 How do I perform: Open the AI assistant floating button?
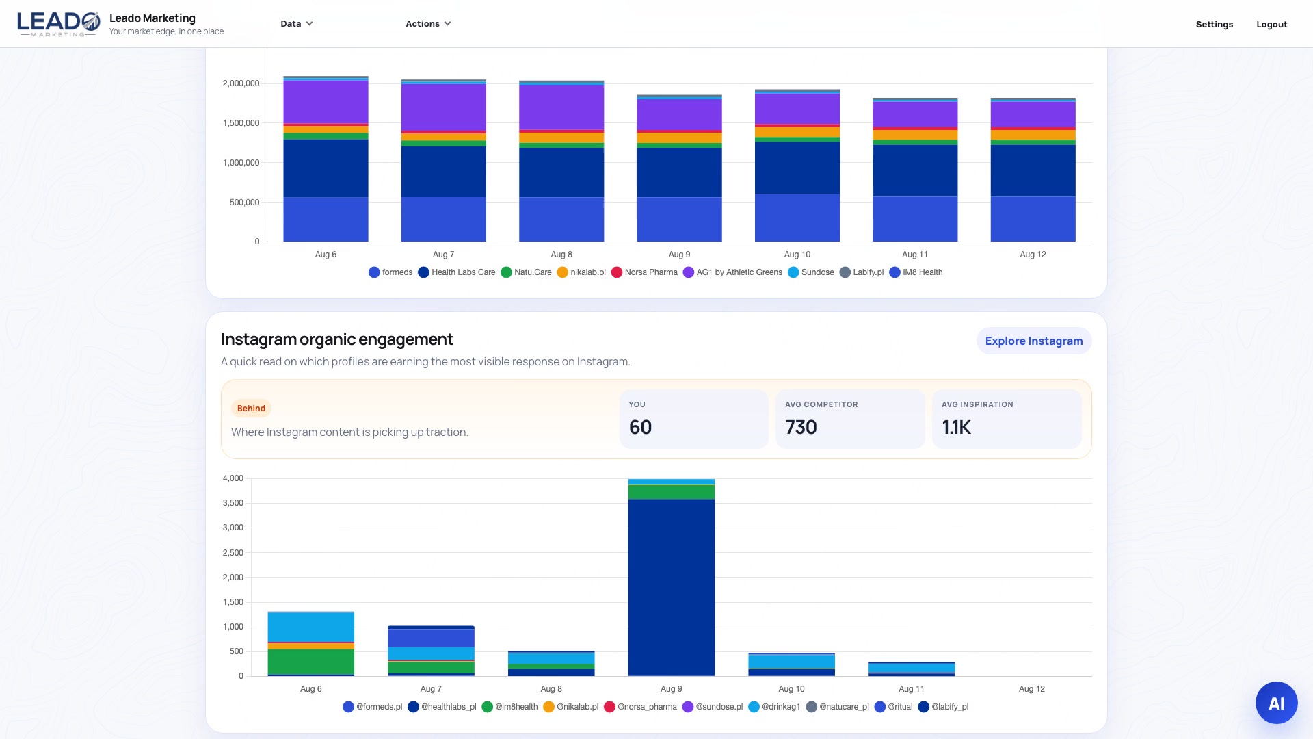(x=1276, y=703)
